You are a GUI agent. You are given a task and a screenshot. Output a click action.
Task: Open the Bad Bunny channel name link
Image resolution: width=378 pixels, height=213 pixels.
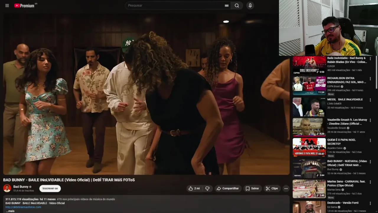(x=21, y=187)
